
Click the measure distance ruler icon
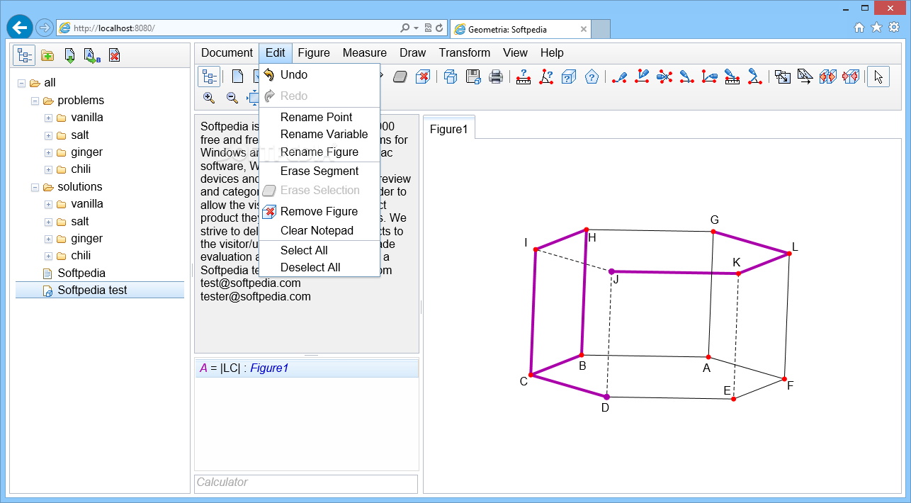click(x=524, y=77)
